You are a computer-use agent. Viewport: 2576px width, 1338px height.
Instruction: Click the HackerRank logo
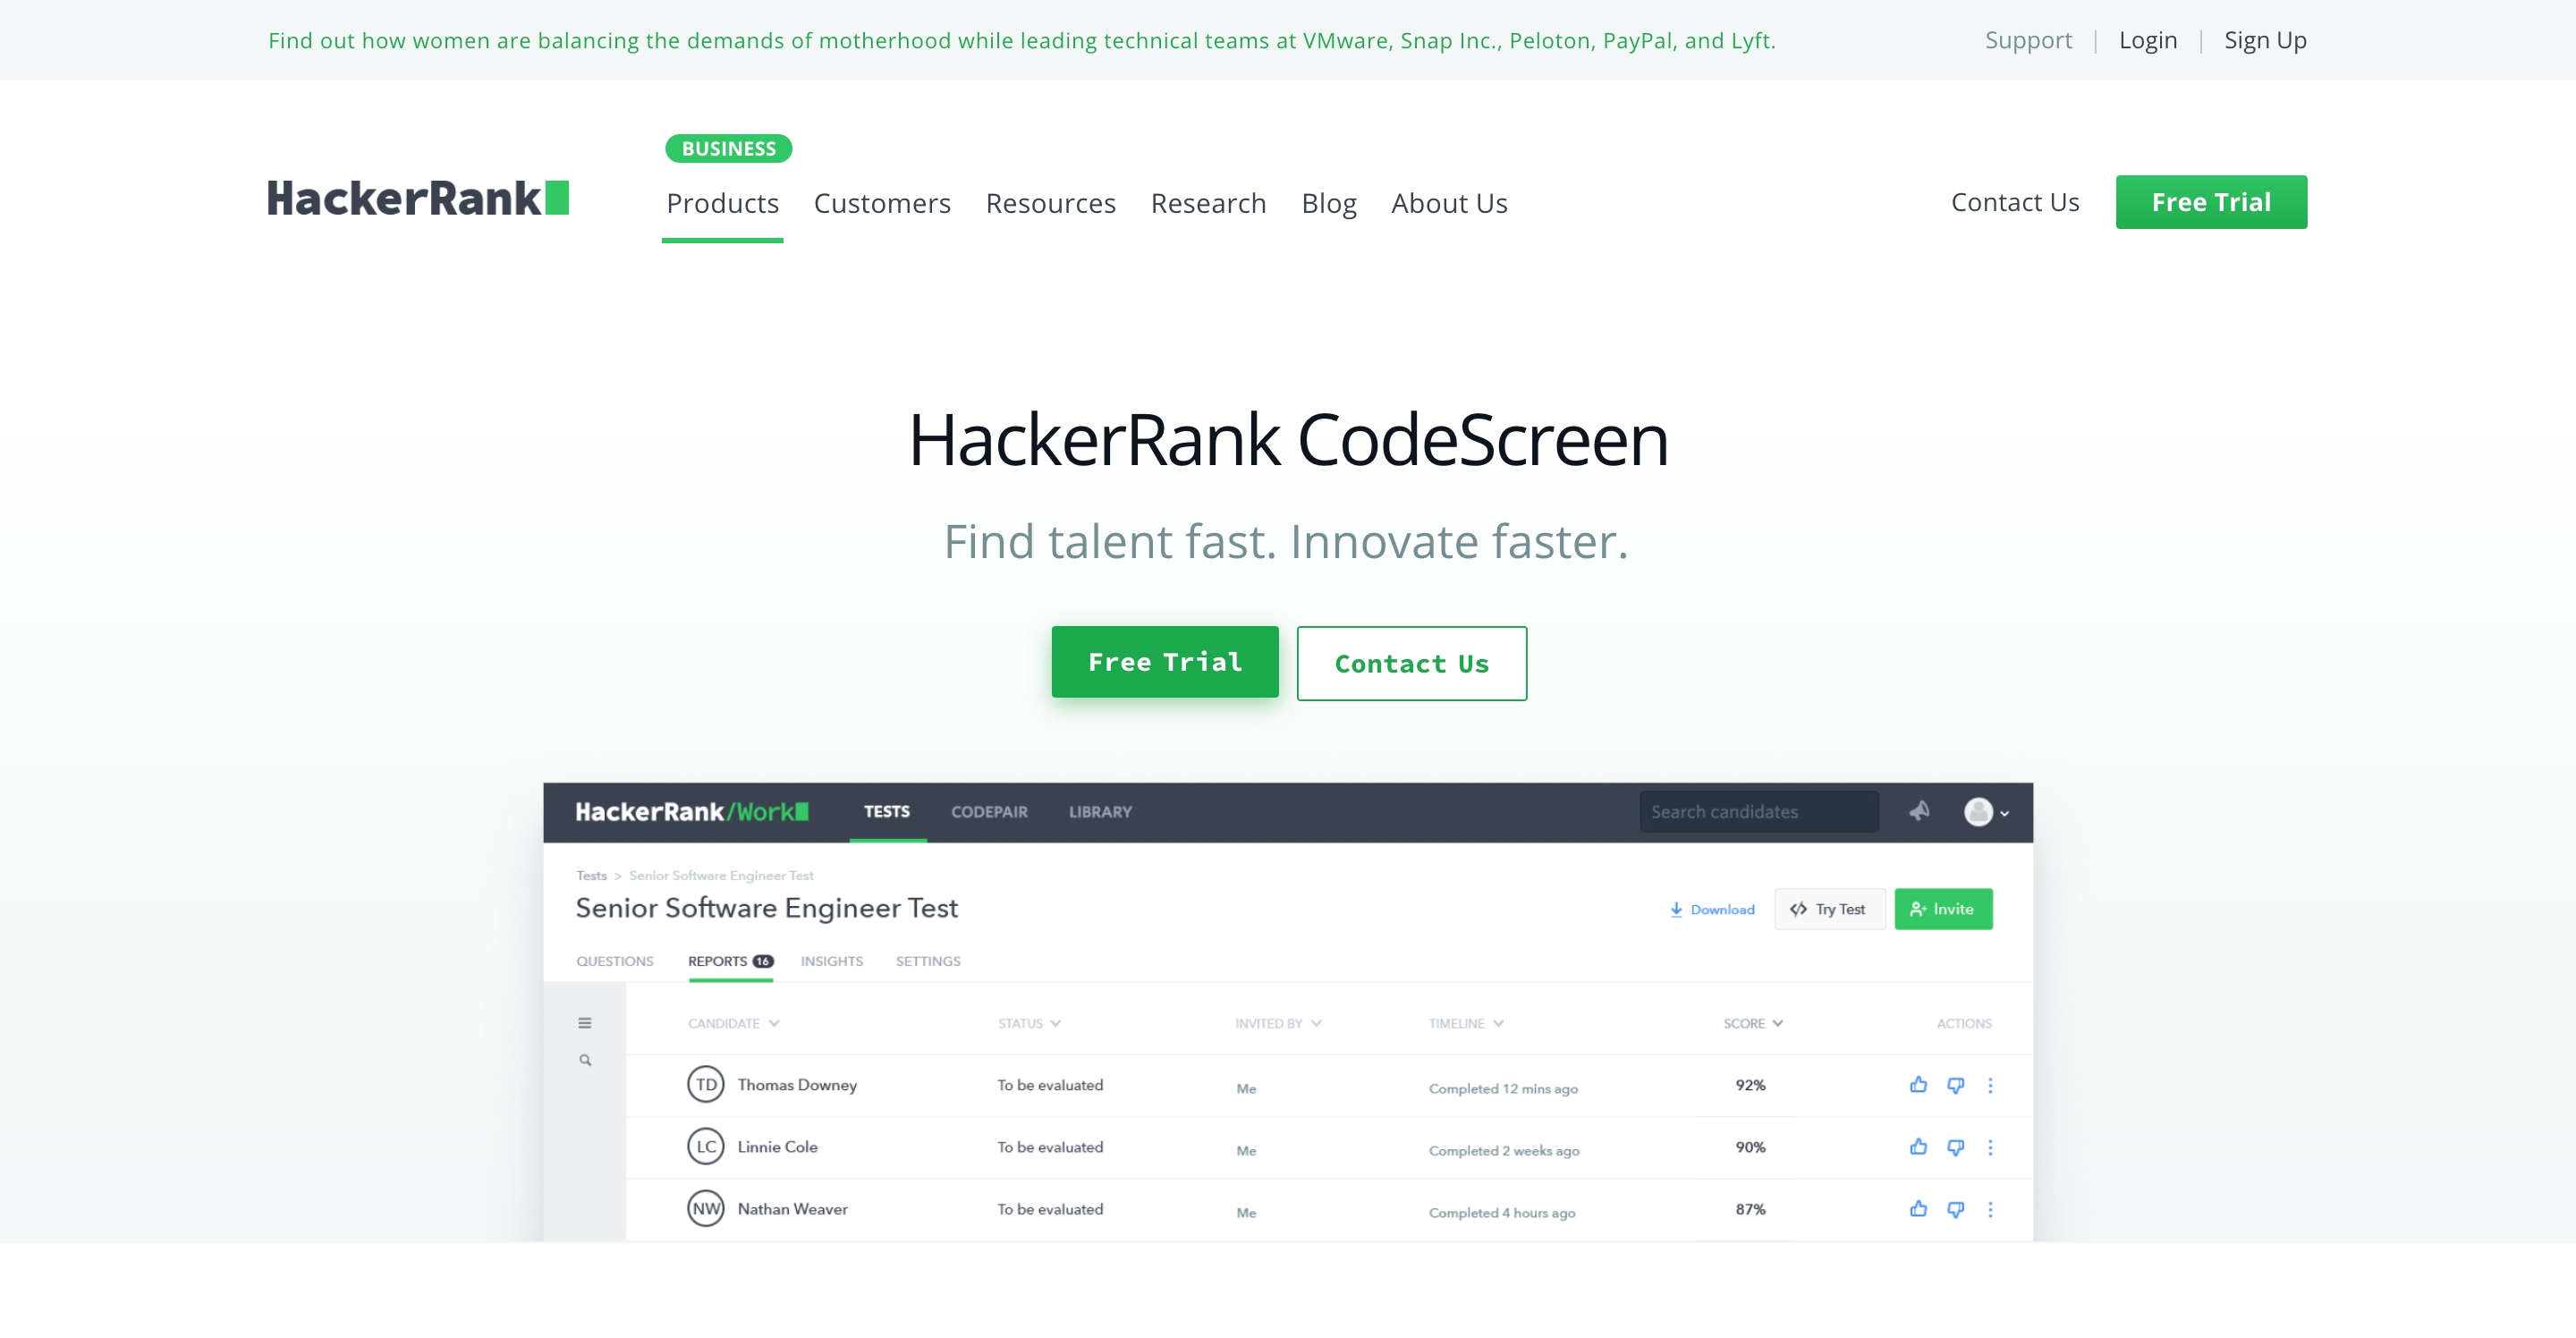[x=418, y=199]
